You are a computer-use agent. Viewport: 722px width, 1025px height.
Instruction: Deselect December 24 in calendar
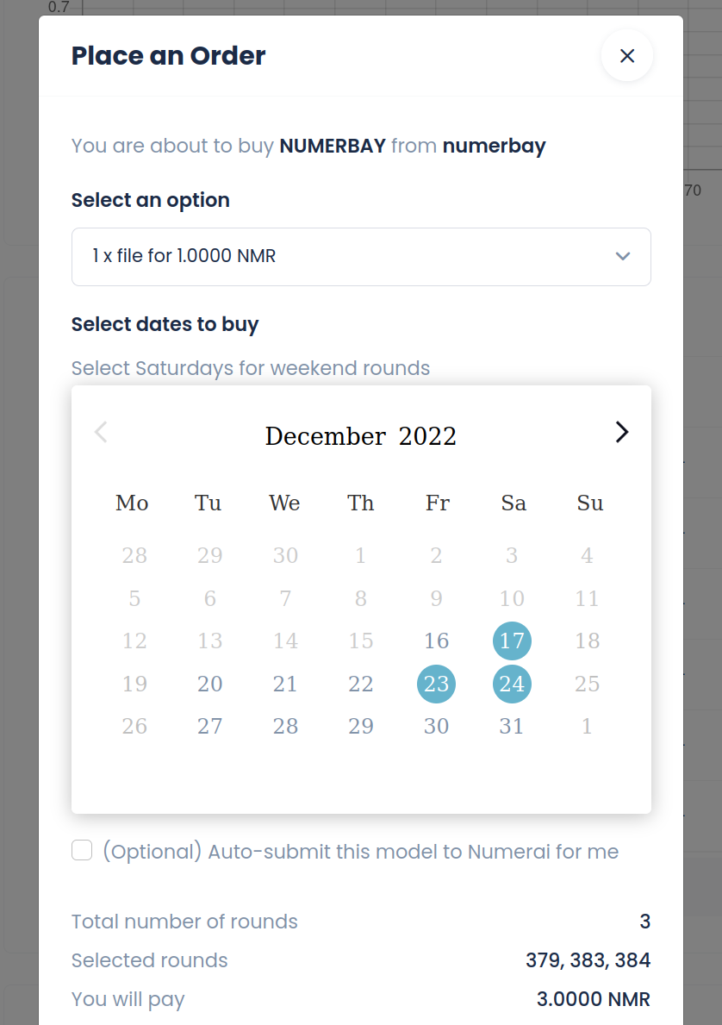click(512, 684)
